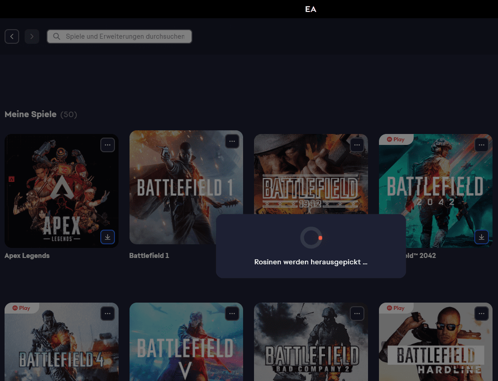Click the 'Rosinen werden herausgepickt' message
Viewport: 498px width, 381px height.
(x=311, y=262)
